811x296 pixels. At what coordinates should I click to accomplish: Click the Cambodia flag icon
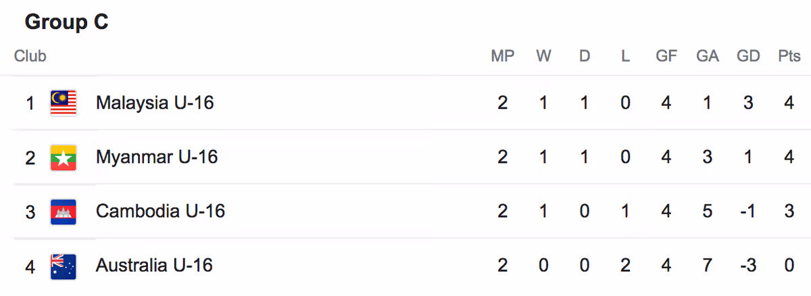coord(64,212)
